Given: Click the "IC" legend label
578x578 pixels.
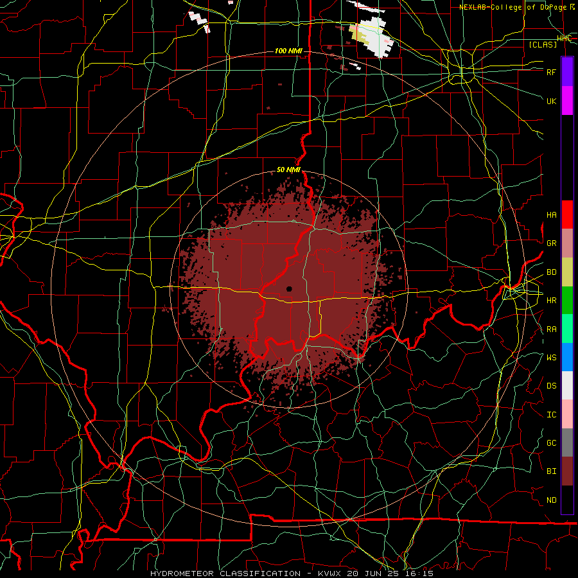Looking at the screenshot, I should pos(551,415).
